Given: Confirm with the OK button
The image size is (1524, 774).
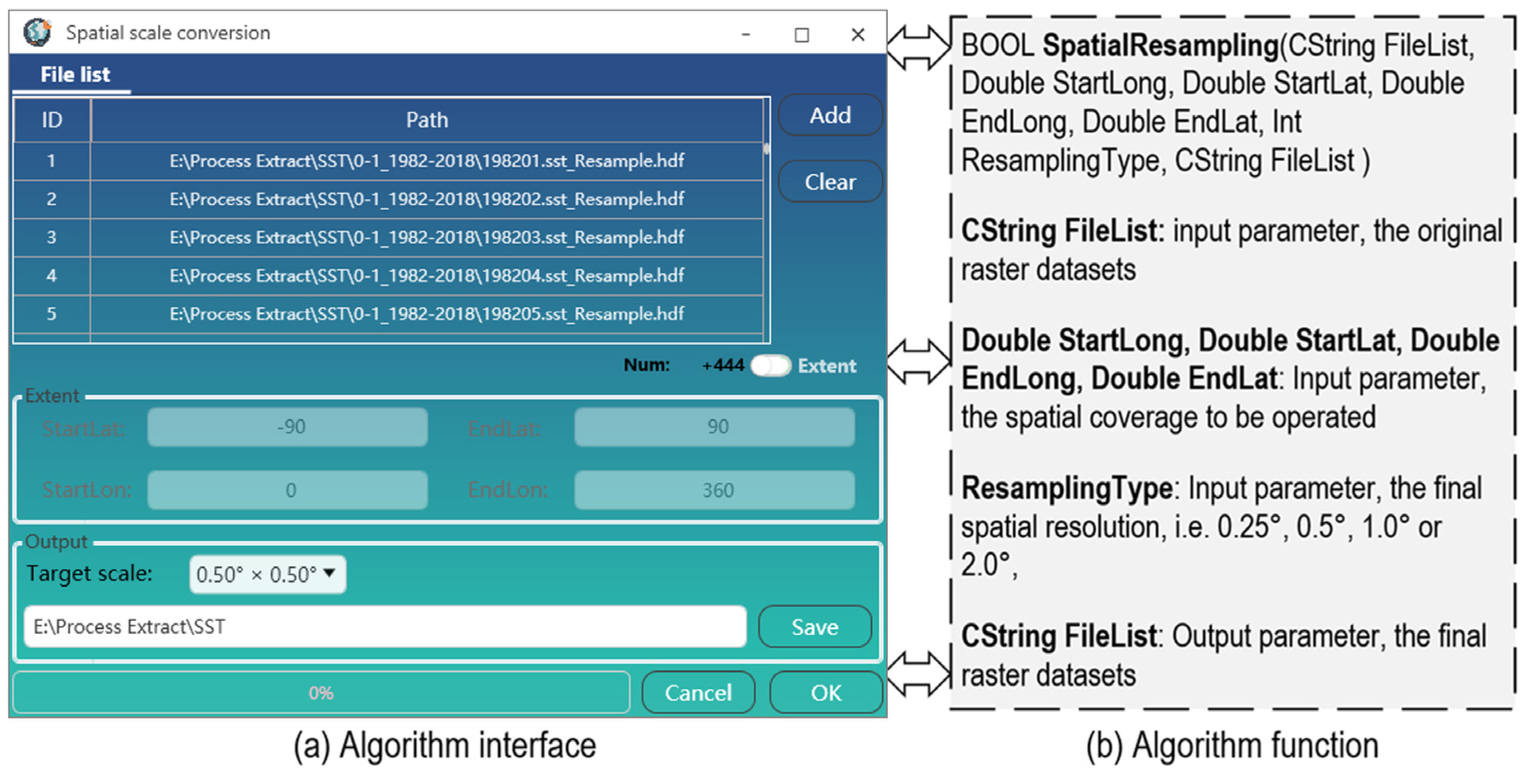Looking at the screenshot, I should coord(825,692).
